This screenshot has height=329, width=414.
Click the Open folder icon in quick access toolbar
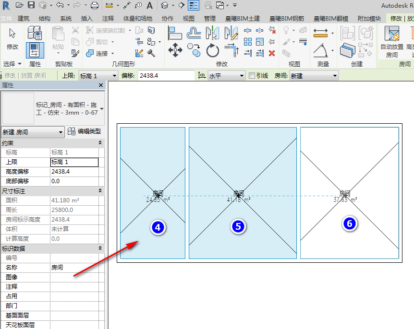pos(19,5)
